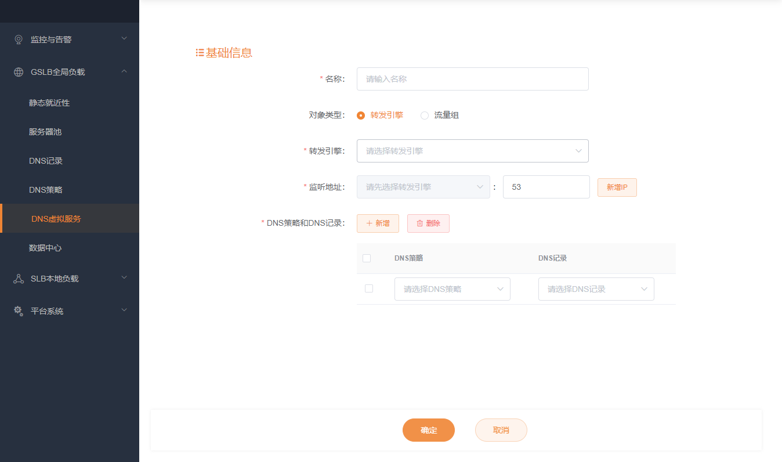Viewport: 782px width, 462px height.
Task: Click the trash icon on the 删除 button
Action: [x=419, y=223]
